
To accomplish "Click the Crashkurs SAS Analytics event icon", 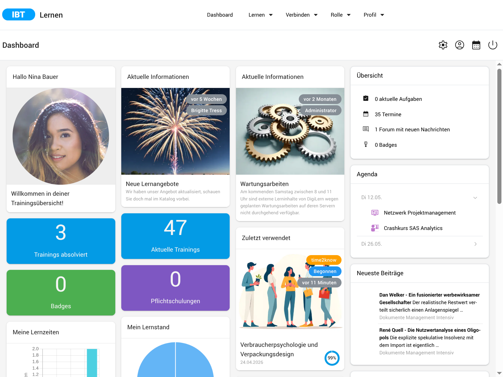I will pos(375,228).
